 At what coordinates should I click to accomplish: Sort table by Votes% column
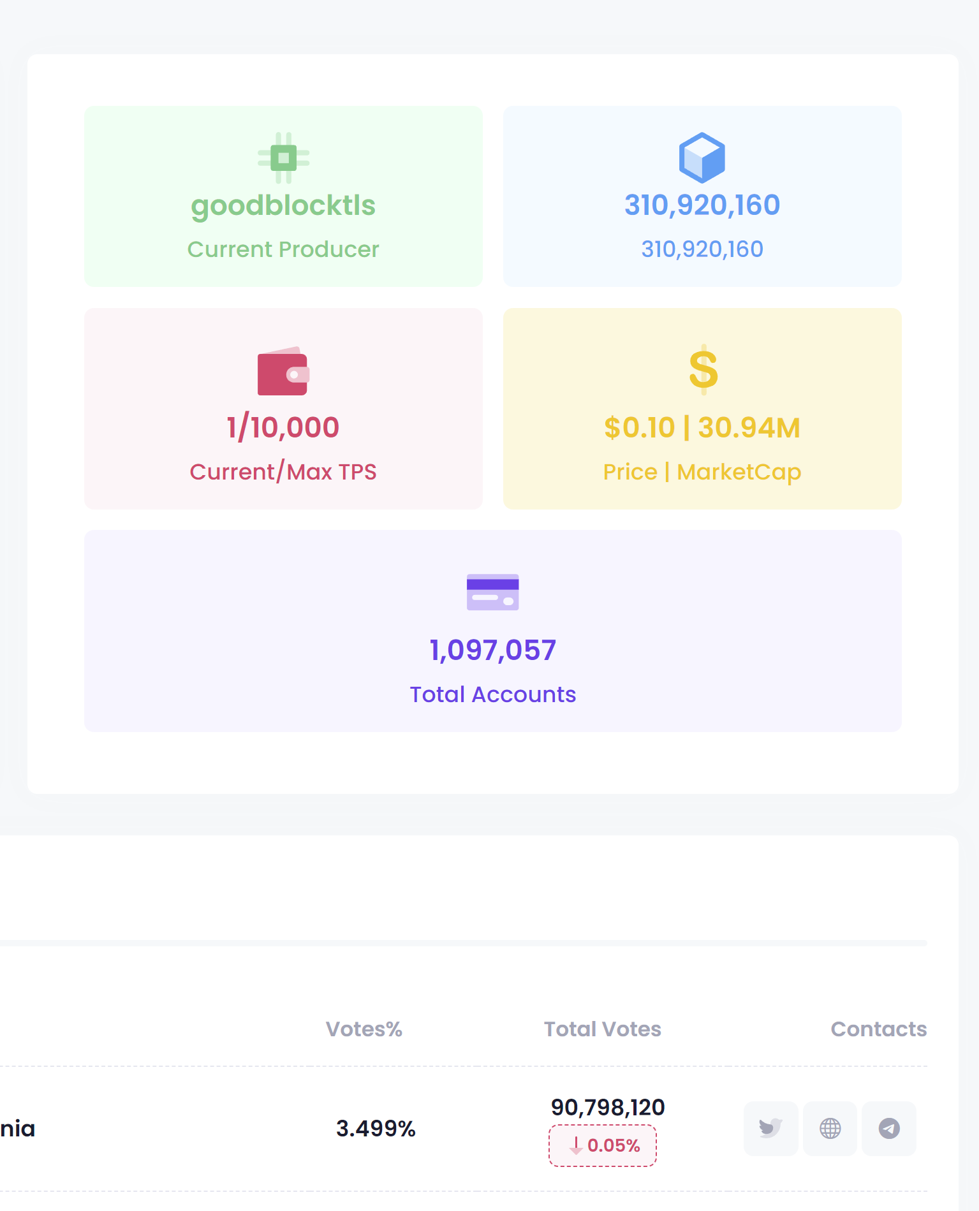(x=364, y=1029)
